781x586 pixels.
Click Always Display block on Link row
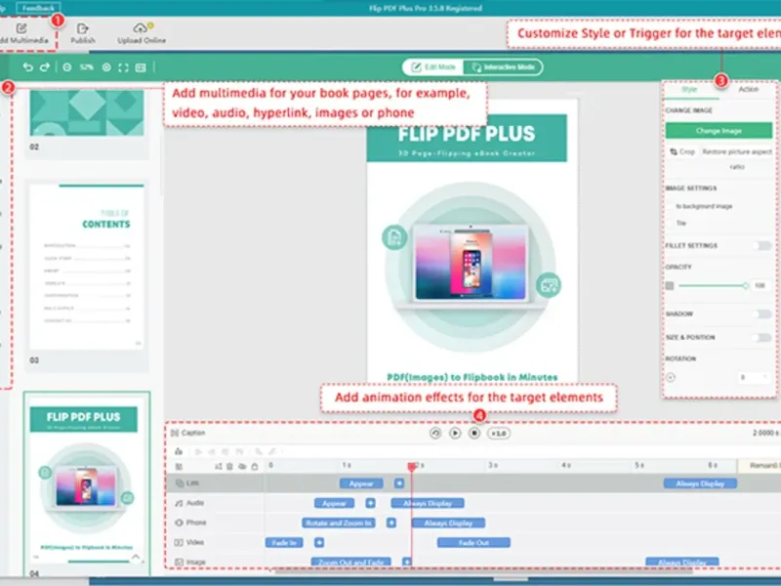coord(700,483)
